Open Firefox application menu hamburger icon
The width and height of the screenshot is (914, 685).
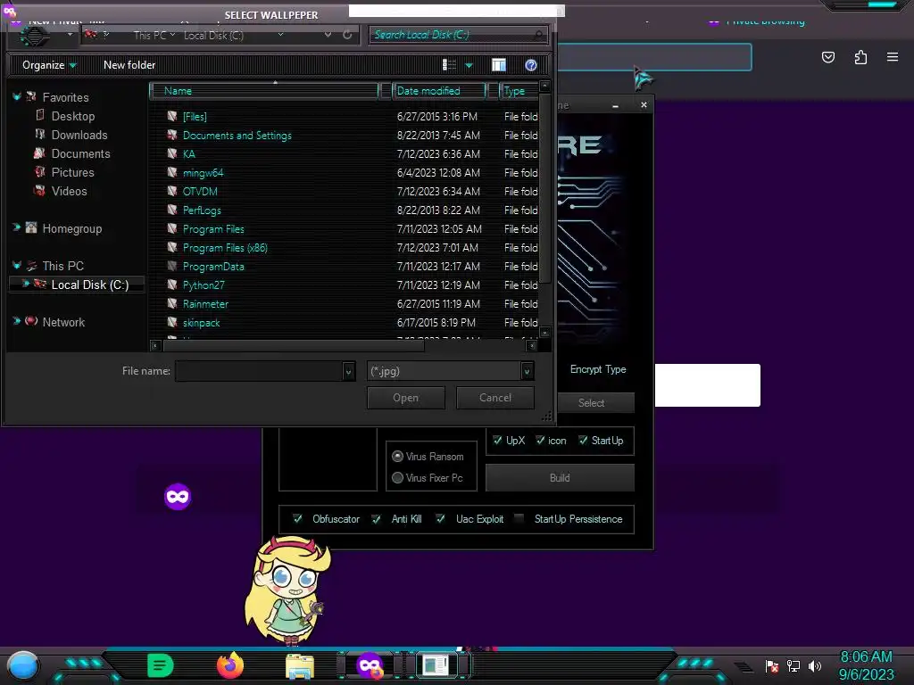(893, 57)
